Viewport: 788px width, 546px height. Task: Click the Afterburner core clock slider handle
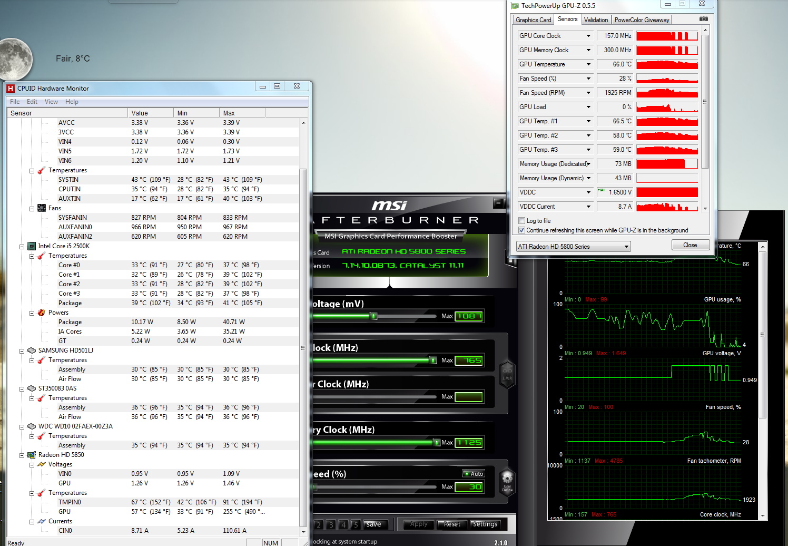coord(433,360)
